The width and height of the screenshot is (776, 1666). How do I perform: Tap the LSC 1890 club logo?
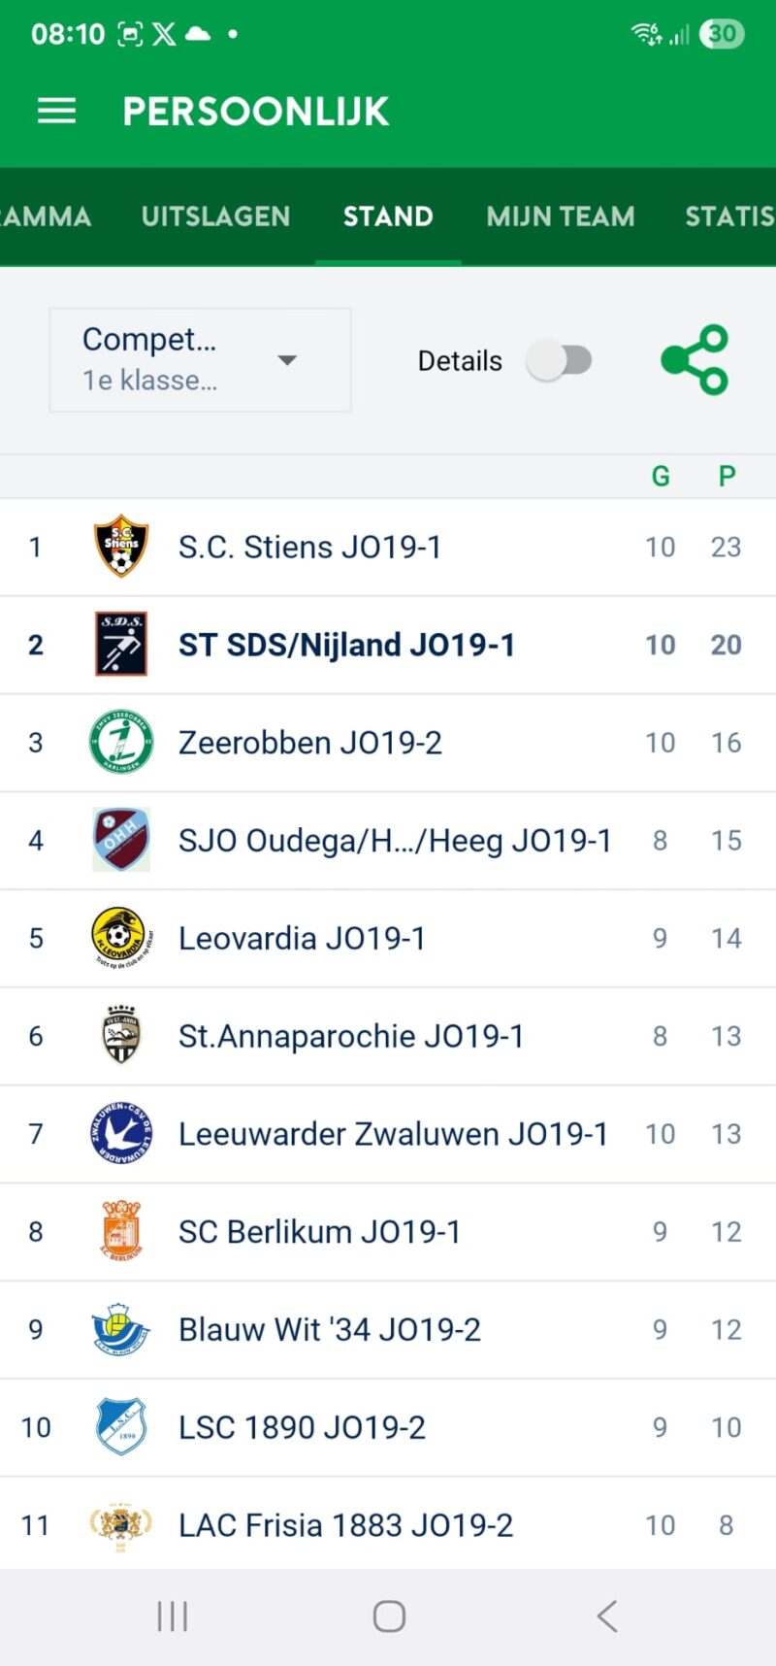coord(121,1426)
